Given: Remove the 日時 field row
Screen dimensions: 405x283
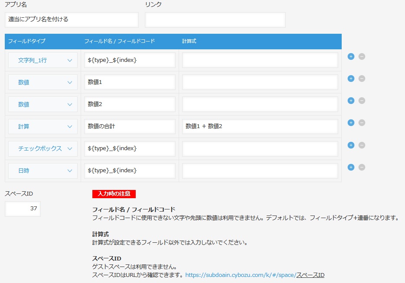Looking at the screenshot, I should 362,167.
